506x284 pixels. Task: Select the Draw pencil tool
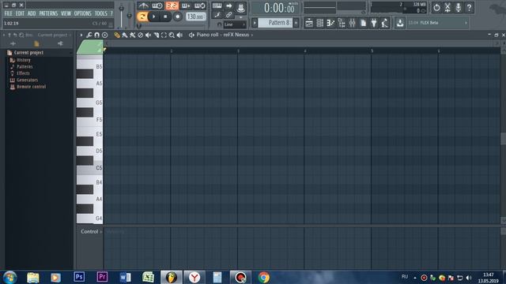[x=117, y=35]
